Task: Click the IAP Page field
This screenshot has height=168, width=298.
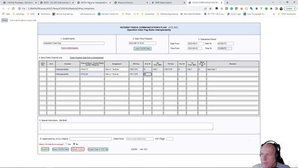Action: point(169,139)
